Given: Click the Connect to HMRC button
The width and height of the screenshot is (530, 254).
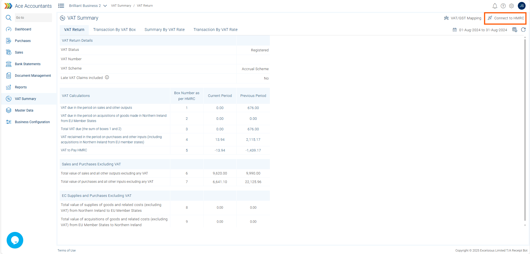Looking at the screenshot, I should tap(505, 18).
